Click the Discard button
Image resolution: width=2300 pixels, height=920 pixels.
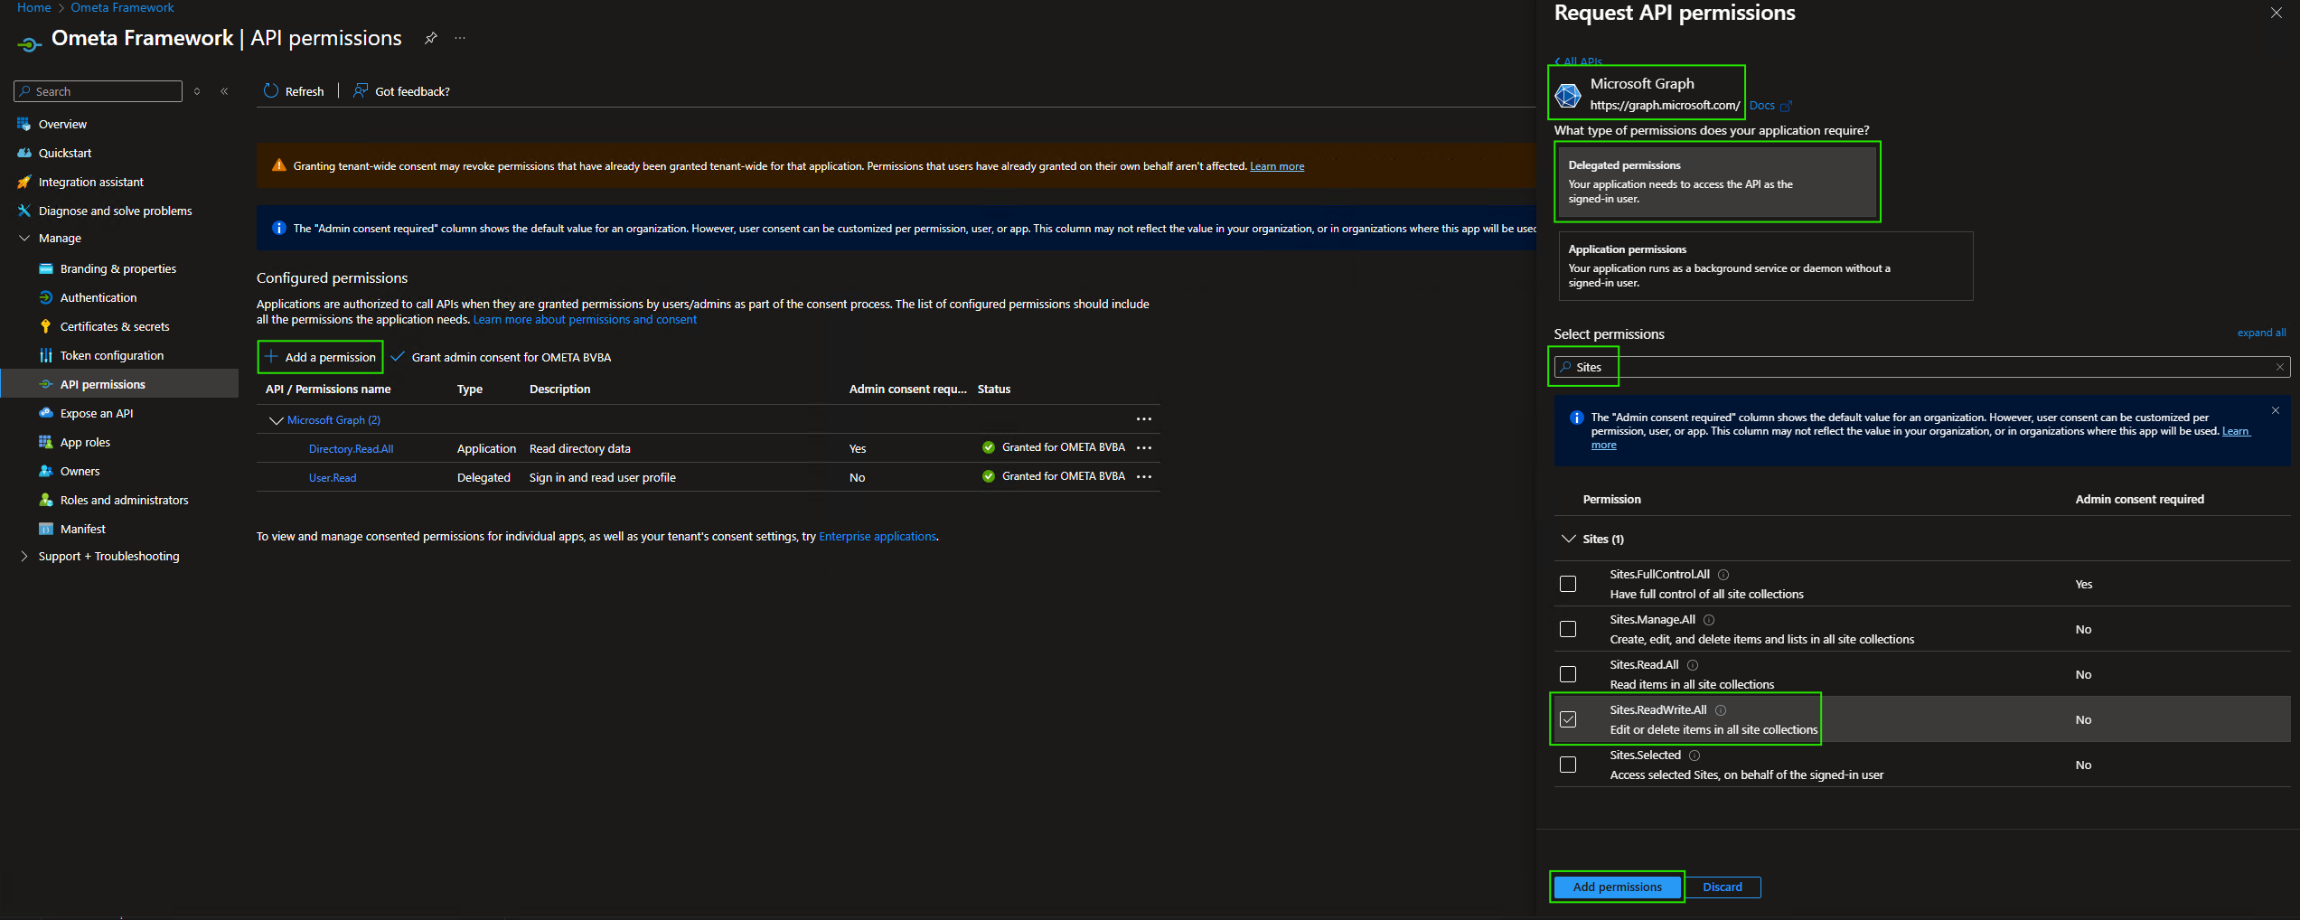click(1723, 887)
